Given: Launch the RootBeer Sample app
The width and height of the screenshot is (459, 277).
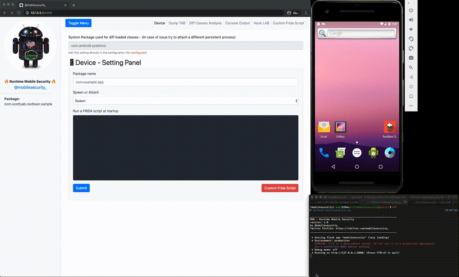Looking at the screenshot, I should [x=389, y=128].
